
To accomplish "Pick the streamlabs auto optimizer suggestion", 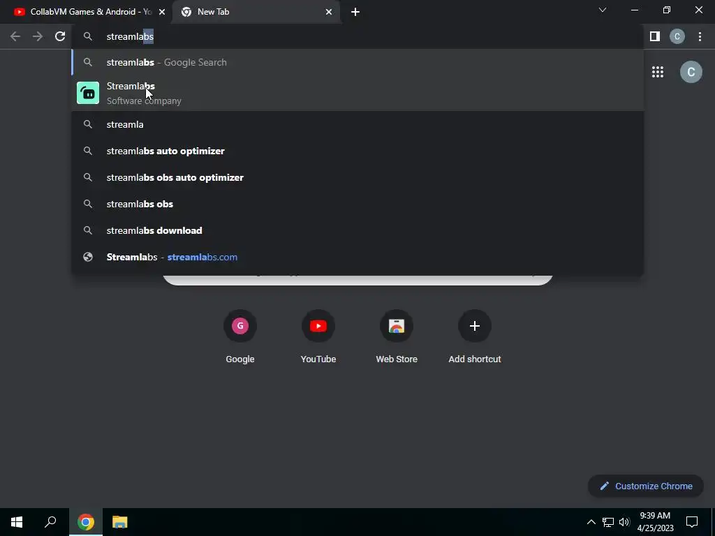I will tap(357, 151).
